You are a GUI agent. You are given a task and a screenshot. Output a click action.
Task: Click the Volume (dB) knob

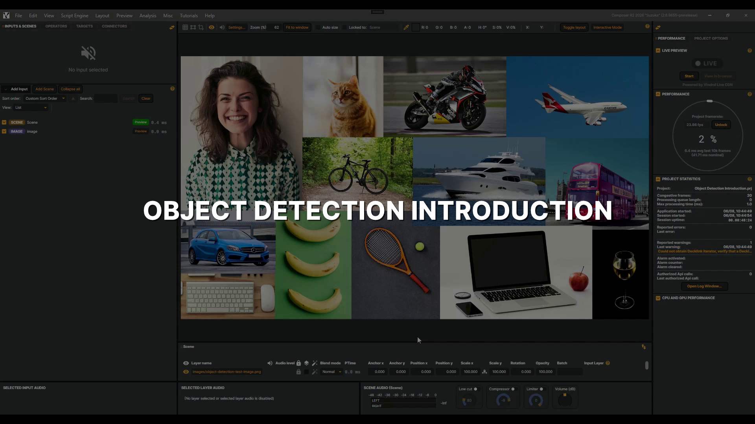click(565, 400)
